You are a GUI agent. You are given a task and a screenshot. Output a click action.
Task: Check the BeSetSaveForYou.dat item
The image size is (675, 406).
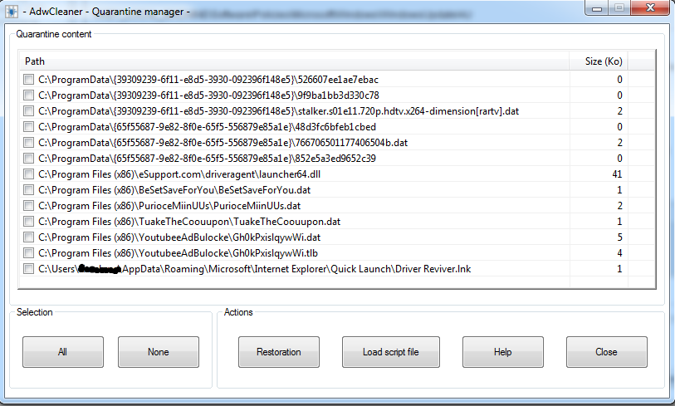[28, 190]
